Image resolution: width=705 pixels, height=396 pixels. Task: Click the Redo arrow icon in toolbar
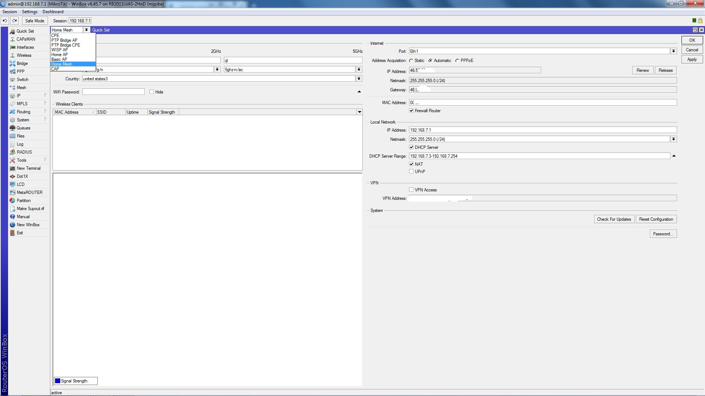pyautogui.click(x=14, y=21)
